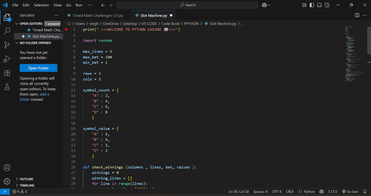
Task: Open the File menu
Action: 15,5
